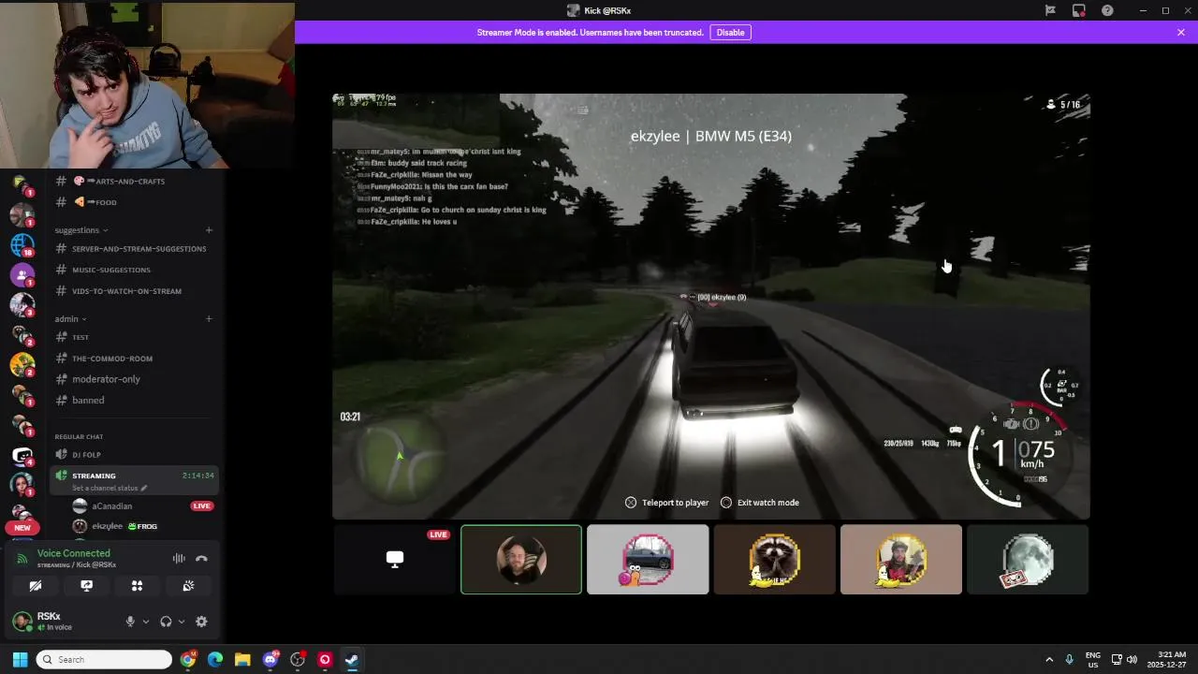Select the man-with-beanie participant tile
This screenshot has width=1198, height=674.
click(x=901, y=560)
